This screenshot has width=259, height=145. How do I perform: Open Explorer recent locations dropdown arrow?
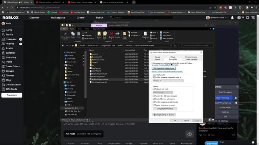[70, 46]
